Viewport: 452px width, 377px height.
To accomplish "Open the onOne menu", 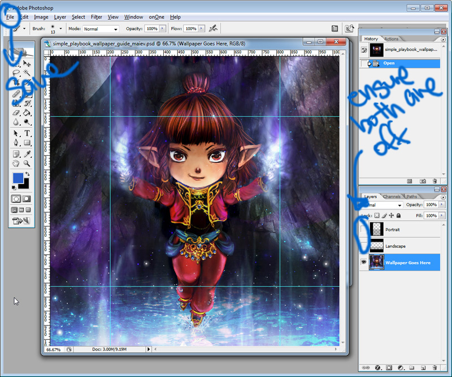I will point(157,17).
